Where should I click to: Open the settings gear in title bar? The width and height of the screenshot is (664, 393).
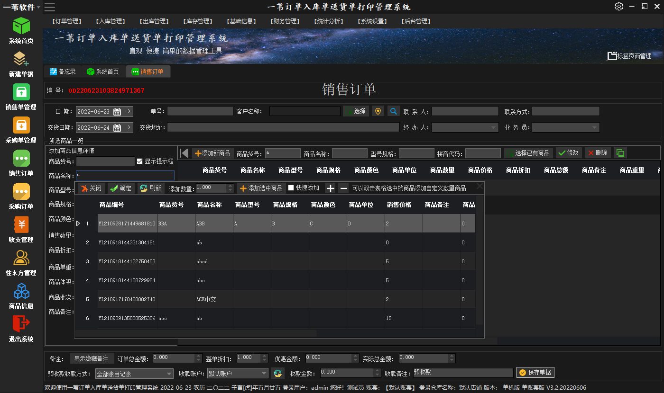coord(619,6)
